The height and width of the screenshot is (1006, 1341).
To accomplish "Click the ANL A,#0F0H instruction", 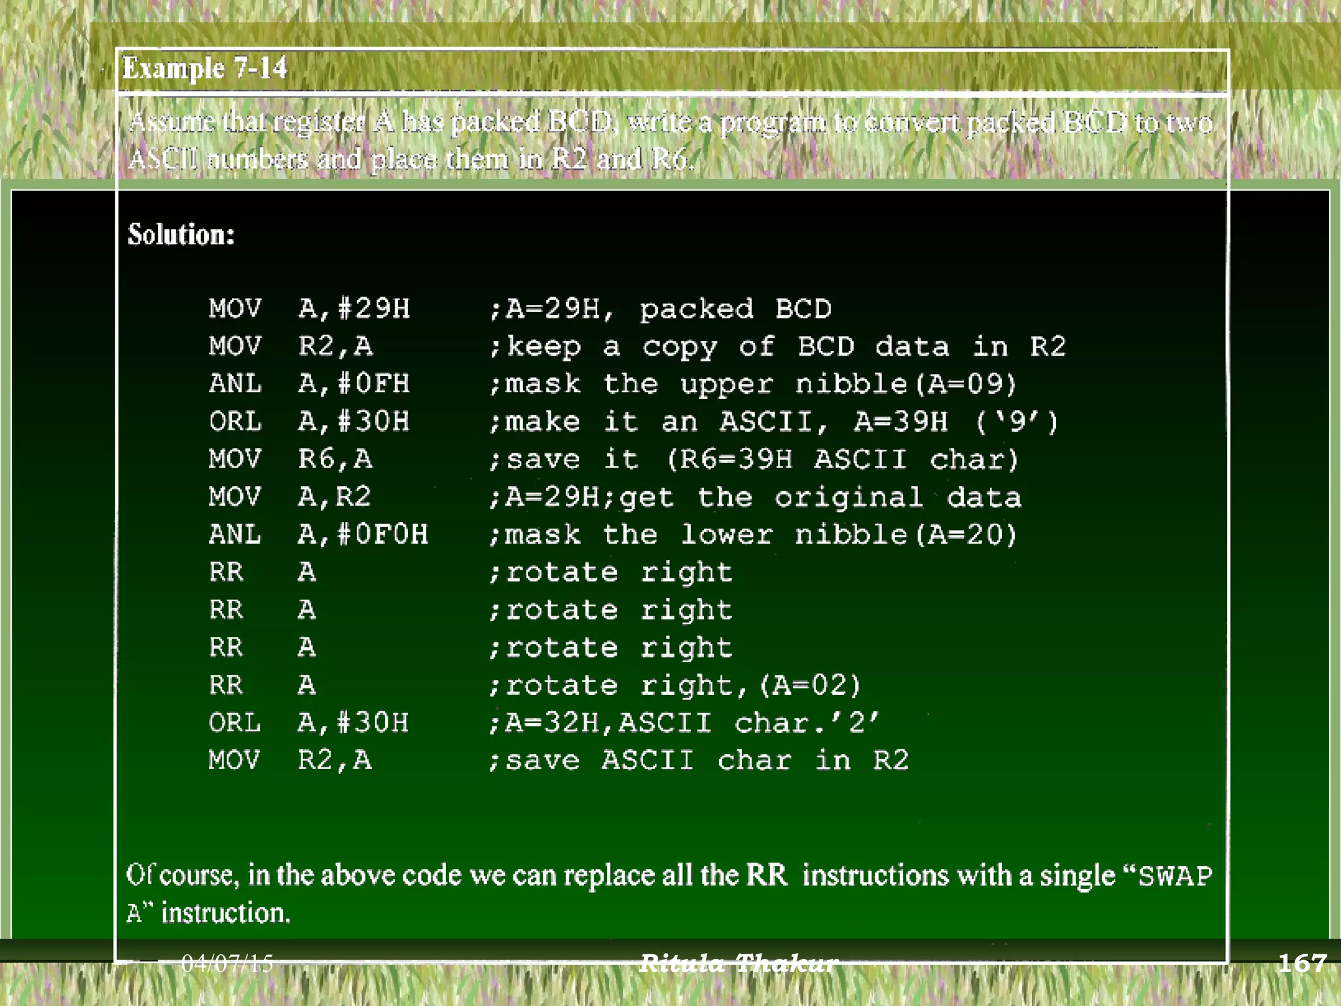I will tap(318, 534).
